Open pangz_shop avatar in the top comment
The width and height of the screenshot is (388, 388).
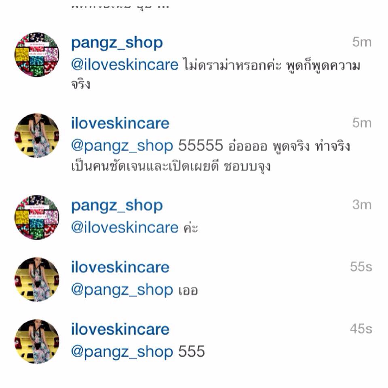coord(37,55)
